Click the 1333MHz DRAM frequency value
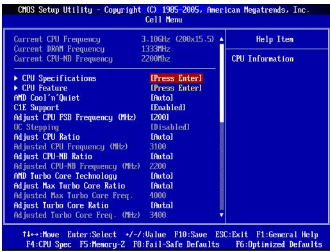The height and width of the screenshot is (252, 330). 156,49
